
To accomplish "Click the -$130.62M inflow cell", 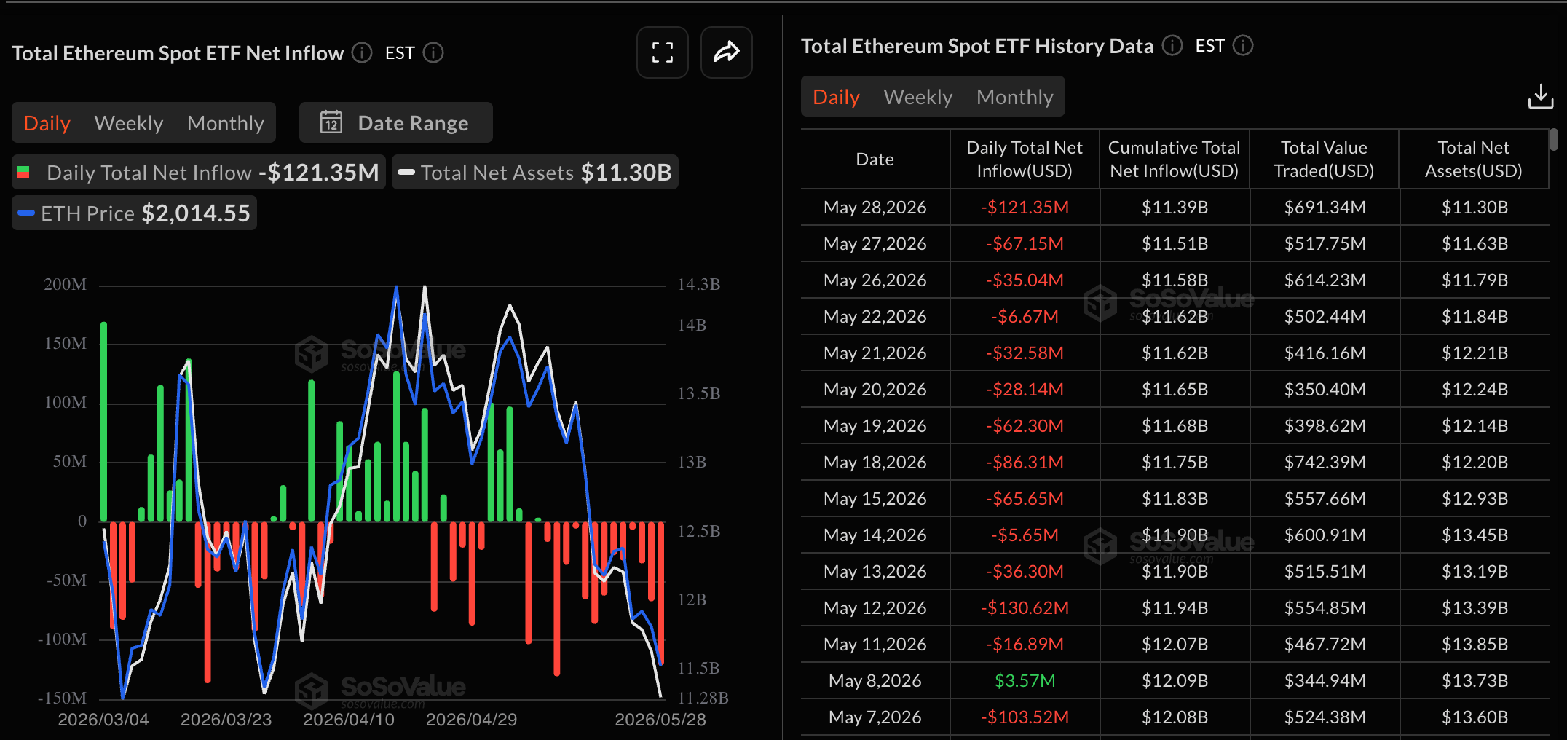I will (x=1025, y=608).
